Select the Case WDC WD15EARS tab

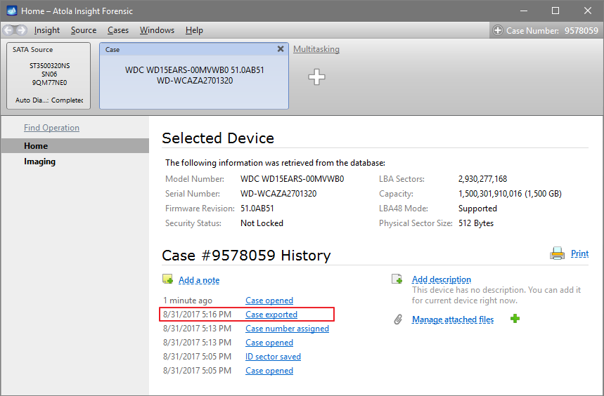click(x=194, y=76)
